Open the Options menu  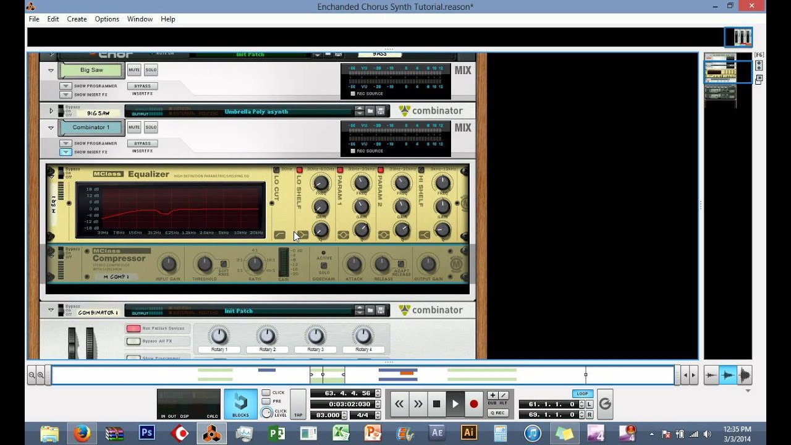[107, 19]
